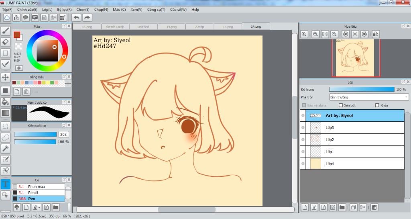Select the Lớp2 layer row
411x219 pixels.
pyautogui.click(x=352, y=139)
